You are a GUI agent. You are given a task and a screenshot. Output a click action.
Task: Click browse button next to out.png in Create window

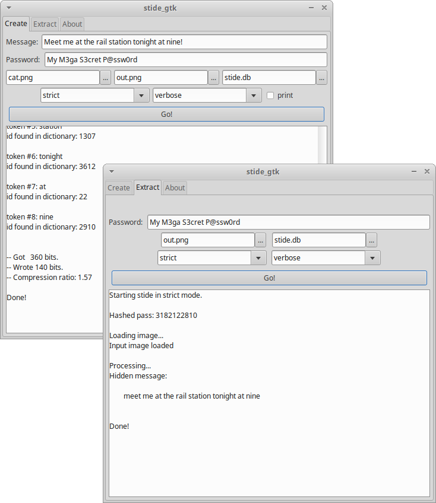(213, 78)
